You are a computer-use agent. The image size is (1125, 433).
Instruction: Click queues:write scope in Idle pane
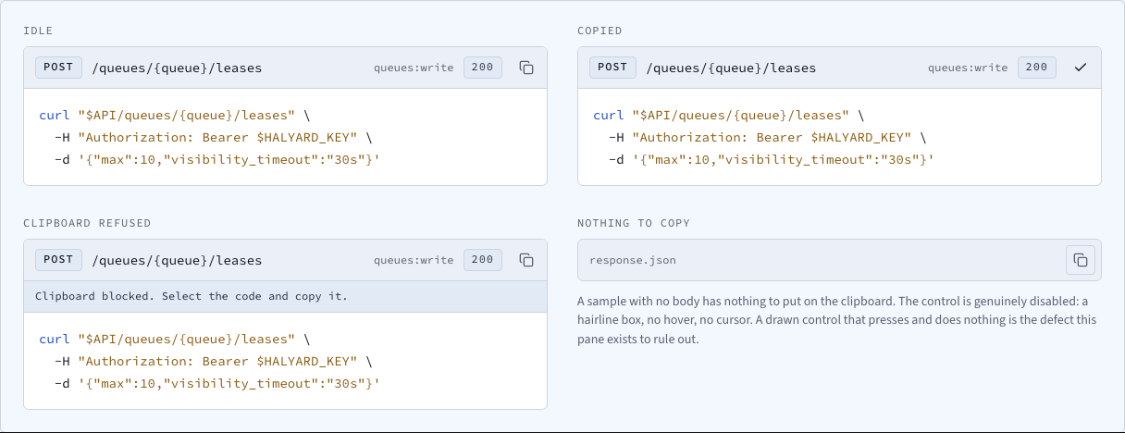[414, 68]
